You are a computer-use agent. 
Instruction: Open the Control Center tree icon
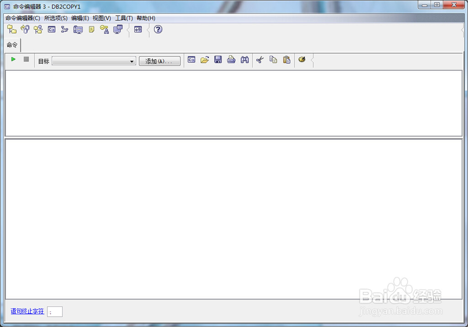coord(12,29)
